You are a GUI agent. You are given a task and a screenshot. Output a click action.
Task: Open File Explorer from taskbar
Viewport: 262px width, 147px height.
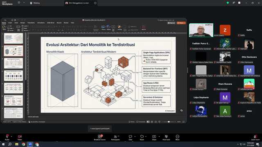pyautogui.click(x=17, y=144)
